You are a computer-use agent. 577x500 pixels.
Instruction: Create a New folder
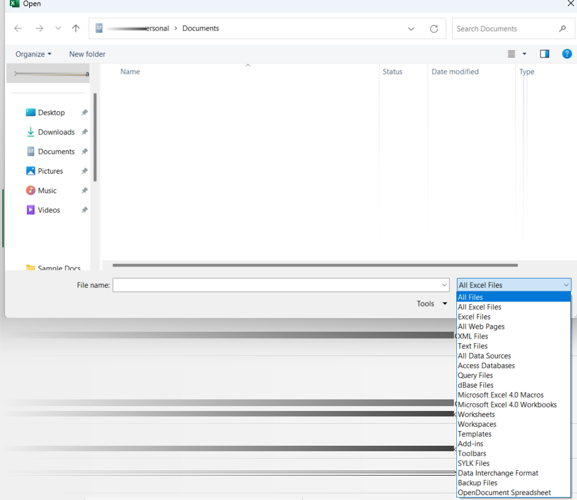(x=87, y=54)
